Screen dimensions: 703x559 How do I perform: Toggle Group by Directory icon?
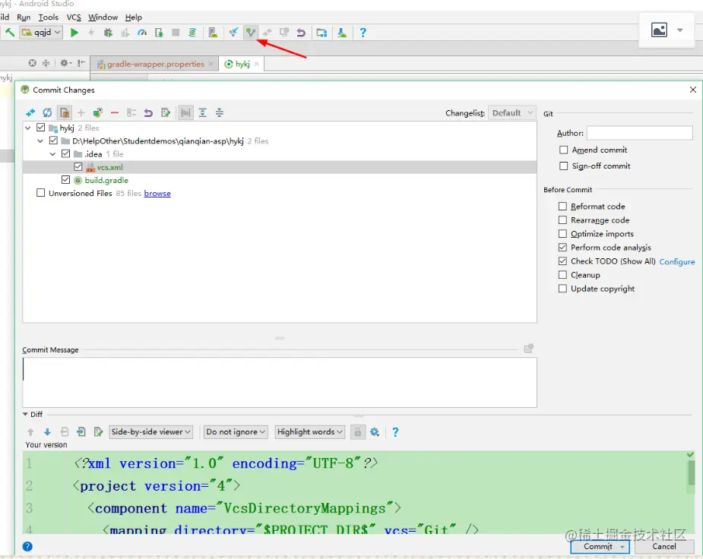185,113
